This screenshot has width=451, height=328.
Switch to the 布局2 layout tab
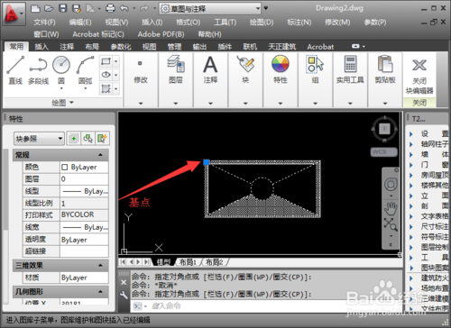pyautogui.click(x=214, y=262)
